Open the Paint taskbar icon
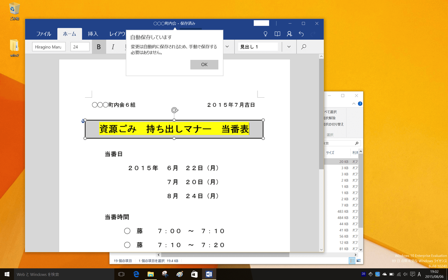 180,274
